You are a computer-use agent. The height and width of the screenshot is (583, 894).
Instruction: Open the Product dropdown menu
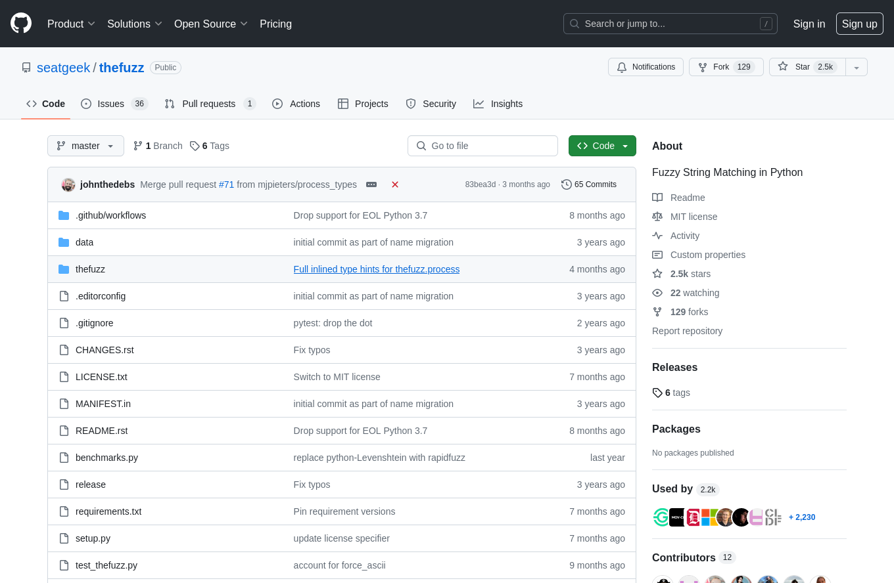pos(72,24)
